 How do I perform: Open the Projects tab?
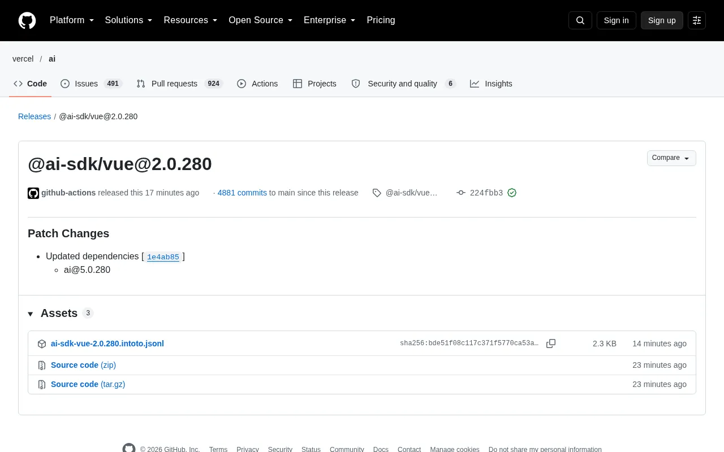[314, 84]
